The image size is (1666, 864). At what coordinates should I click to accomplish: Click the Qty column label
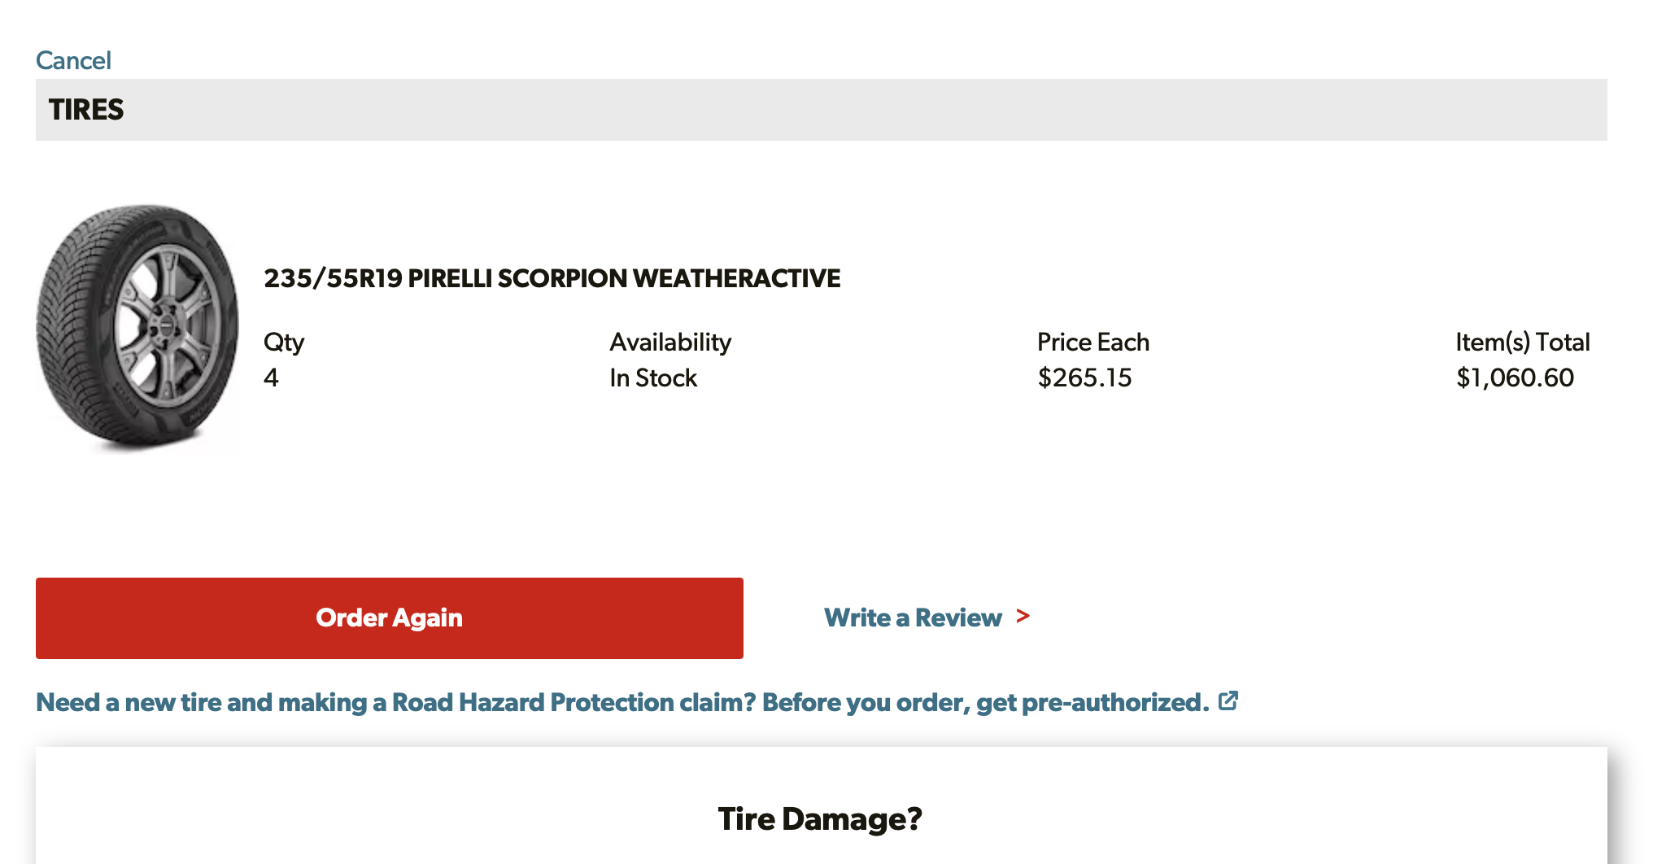284,342
